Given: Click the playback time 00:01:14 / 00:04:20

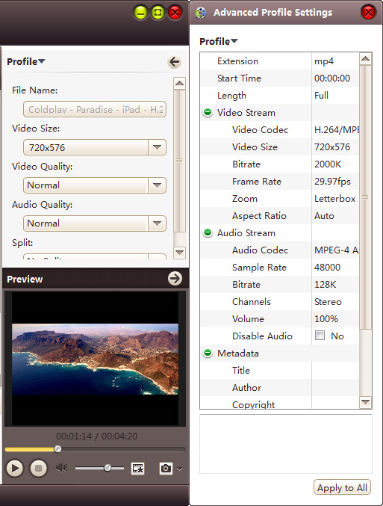Looking at the screenshot, I should [96, 436].
